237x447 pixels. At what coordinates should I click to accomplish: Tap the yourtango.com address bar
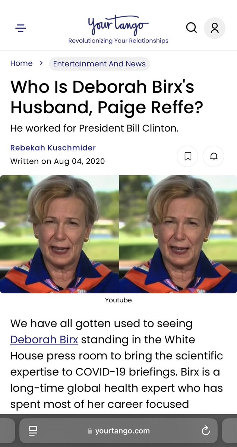click(x=118, y=431)
